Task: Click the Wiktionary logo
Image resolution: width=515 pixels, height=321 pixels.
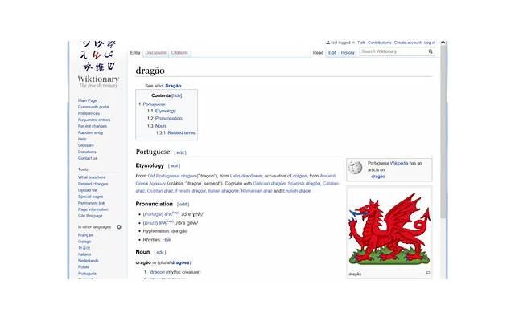Action: coord(98,63)
